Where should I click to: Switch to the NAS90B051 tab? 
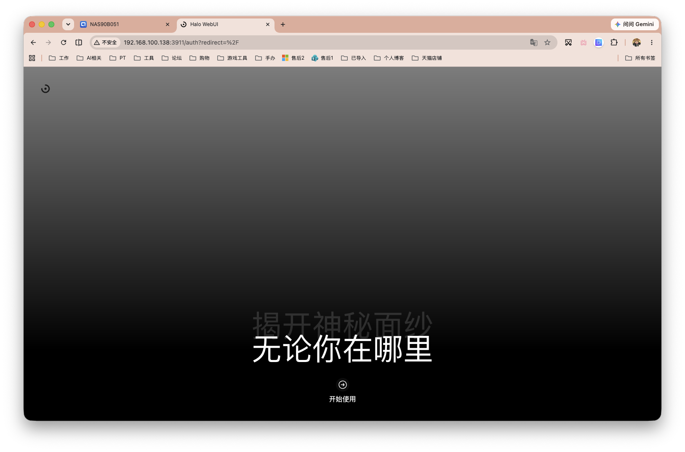[125, 24]
